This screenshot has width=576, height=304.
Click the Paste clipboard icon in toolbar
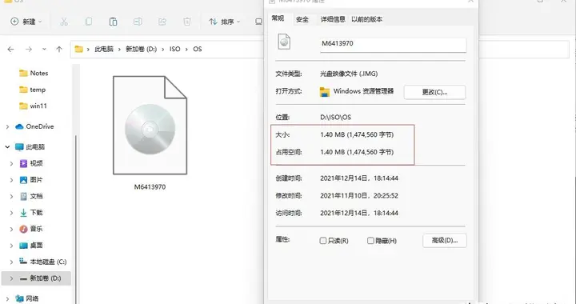pyautogui.click(x=113, y=22)
